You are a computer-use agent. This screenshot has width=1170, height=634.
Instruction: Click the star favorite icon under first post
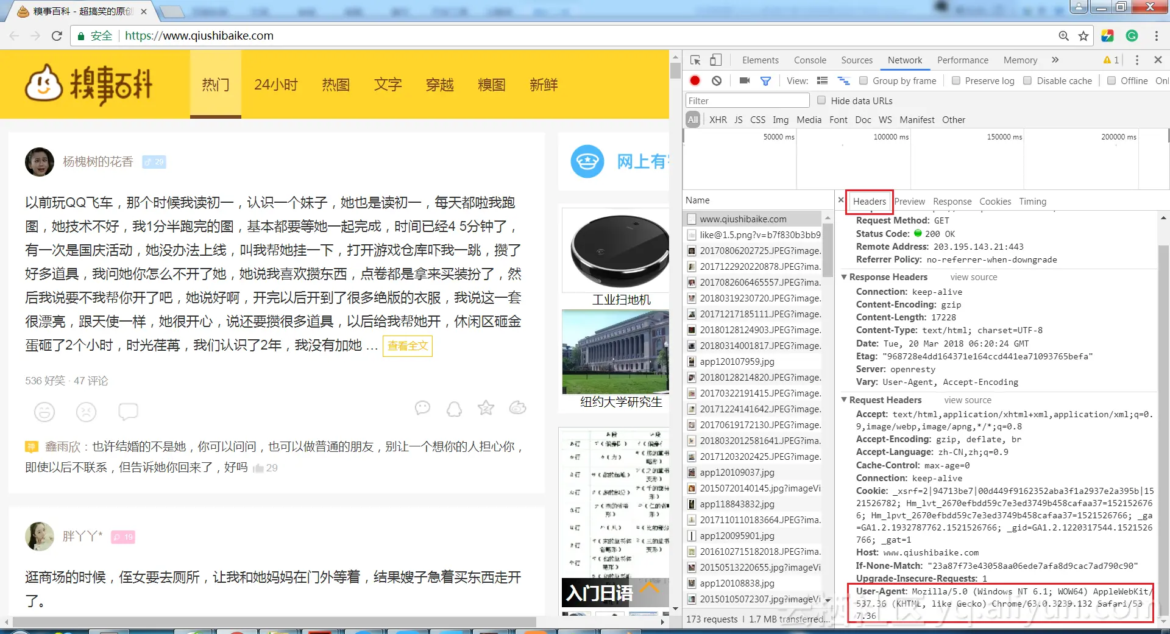point(486,407)
